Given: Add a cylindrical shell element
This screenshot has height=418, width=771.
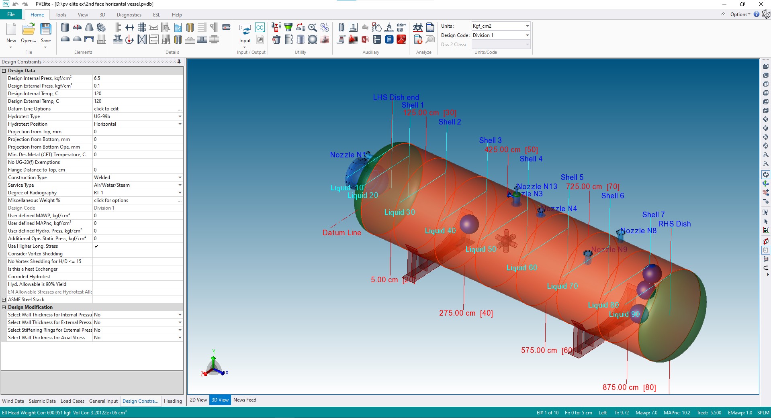Looking at the screenshot, I should click(x=65, y=27).
